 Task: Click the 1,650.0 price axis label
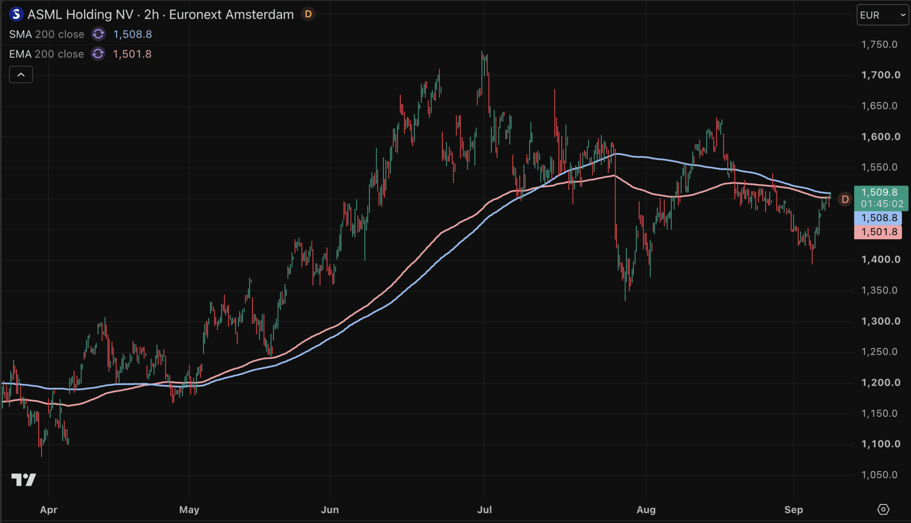click(x=879, y=106)
